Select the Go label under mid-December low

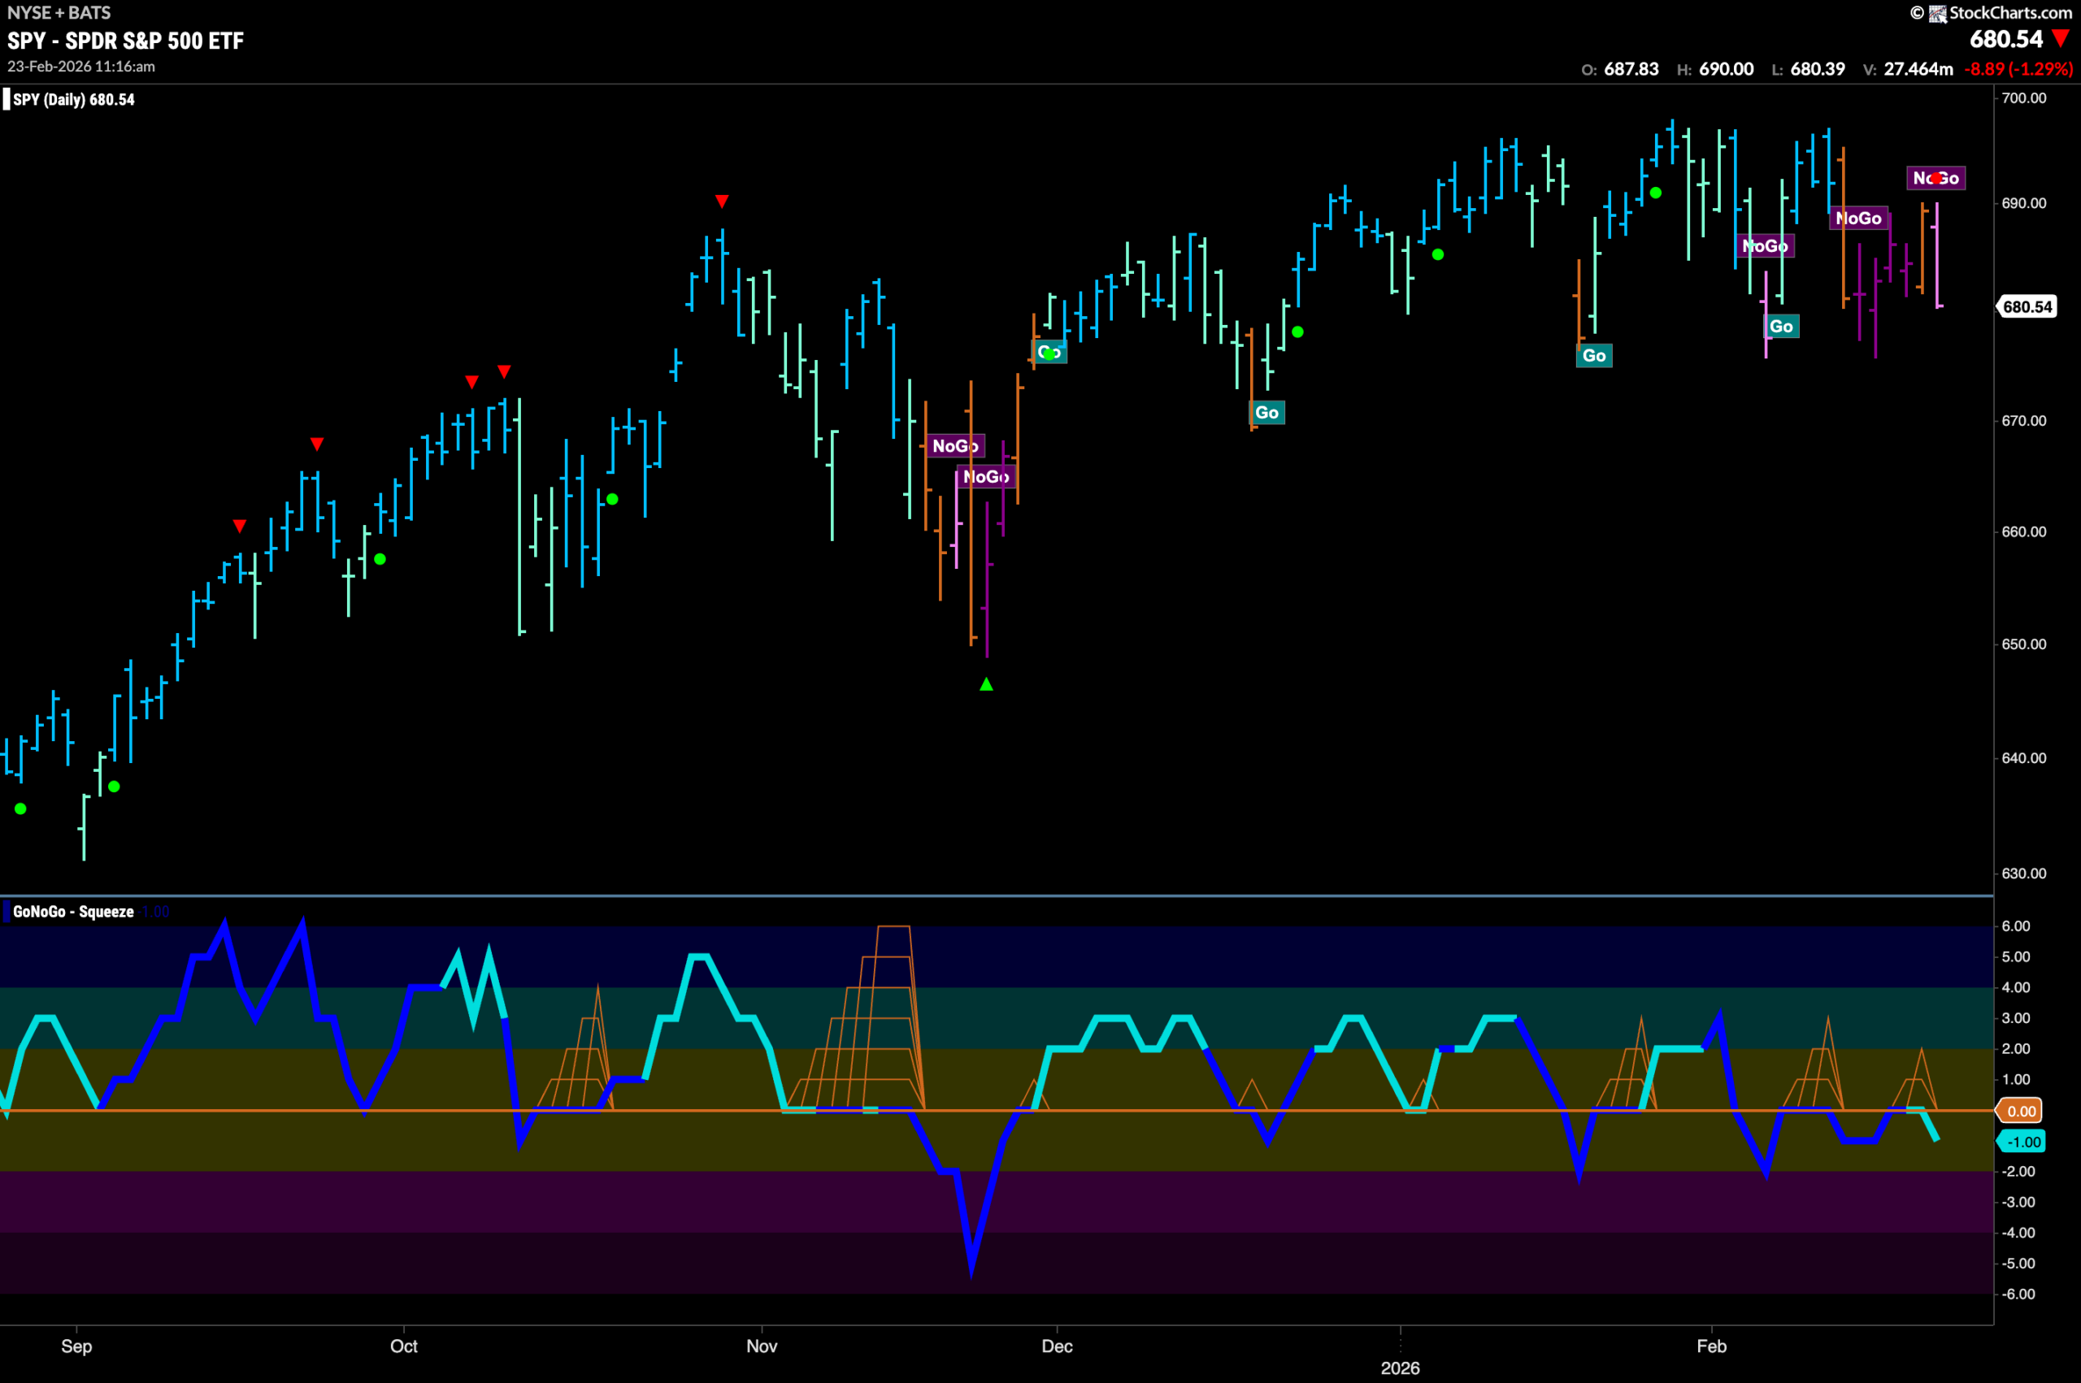click(1266, 413)
